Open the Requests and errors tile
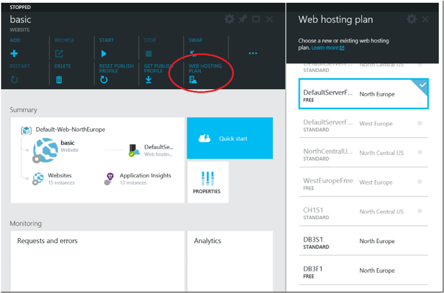Screen dimensions: 444x293 [x=97, y=261]
